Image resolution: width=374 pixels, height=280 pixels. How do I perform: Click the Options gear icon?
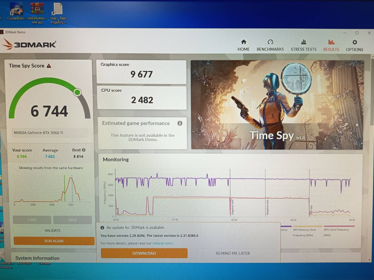click(355, 42)
